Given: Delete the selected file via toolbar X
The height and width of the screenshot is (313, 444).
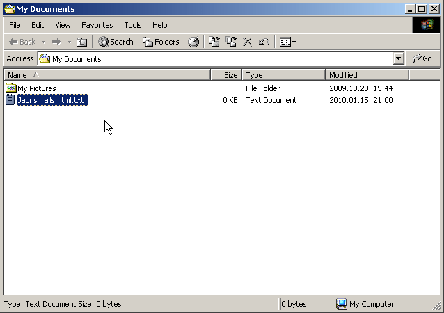Looking at the screenshot, I should point(247,42).
